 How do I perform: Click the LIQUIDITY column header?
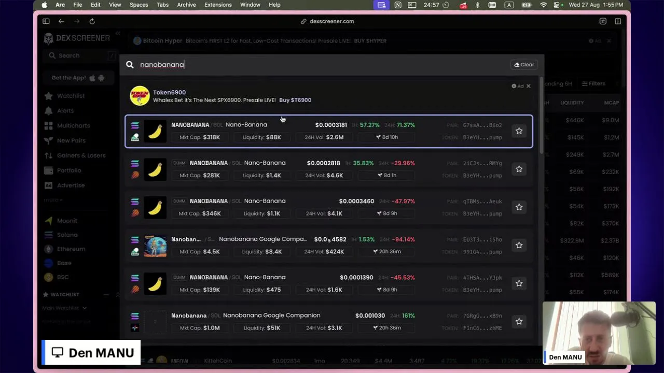[572, 103]
